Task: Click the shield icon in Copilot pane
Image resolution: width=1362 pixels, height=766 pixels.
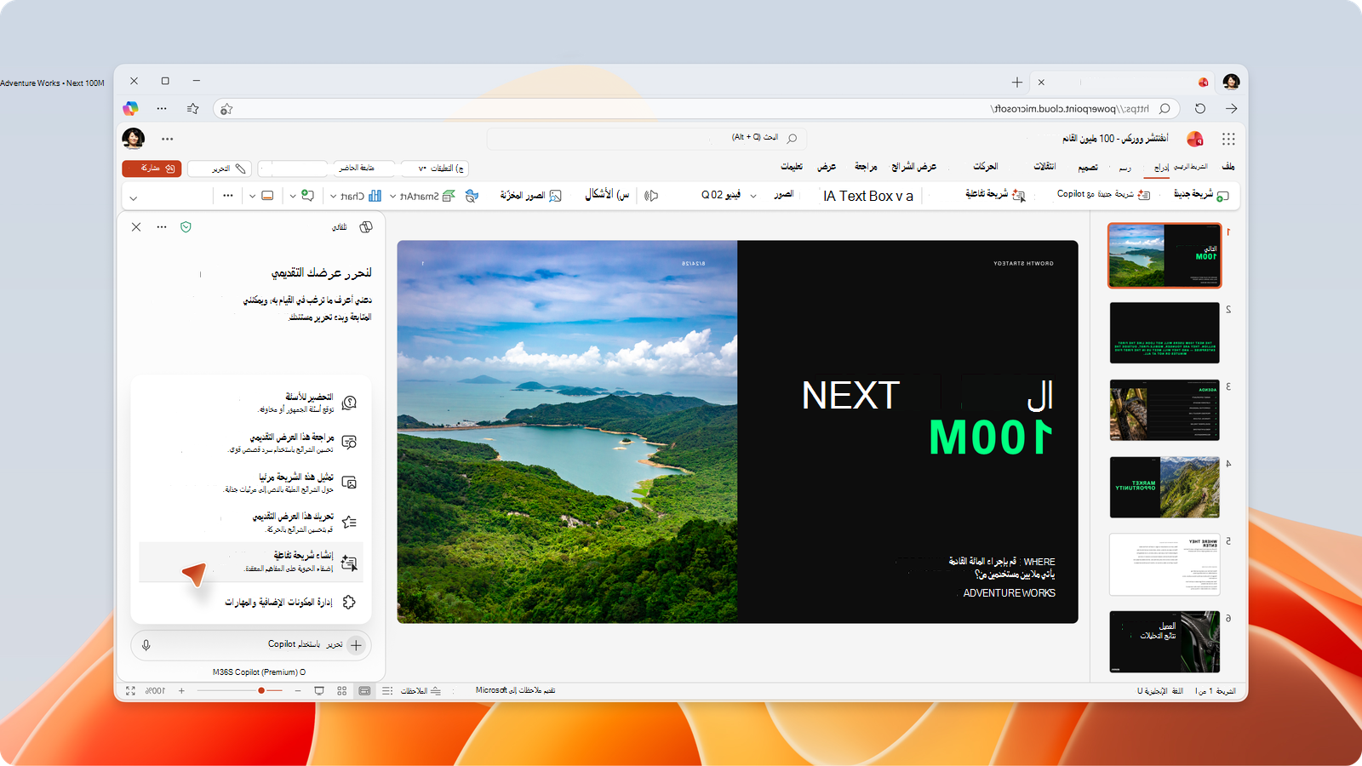Action: point(186,227)
